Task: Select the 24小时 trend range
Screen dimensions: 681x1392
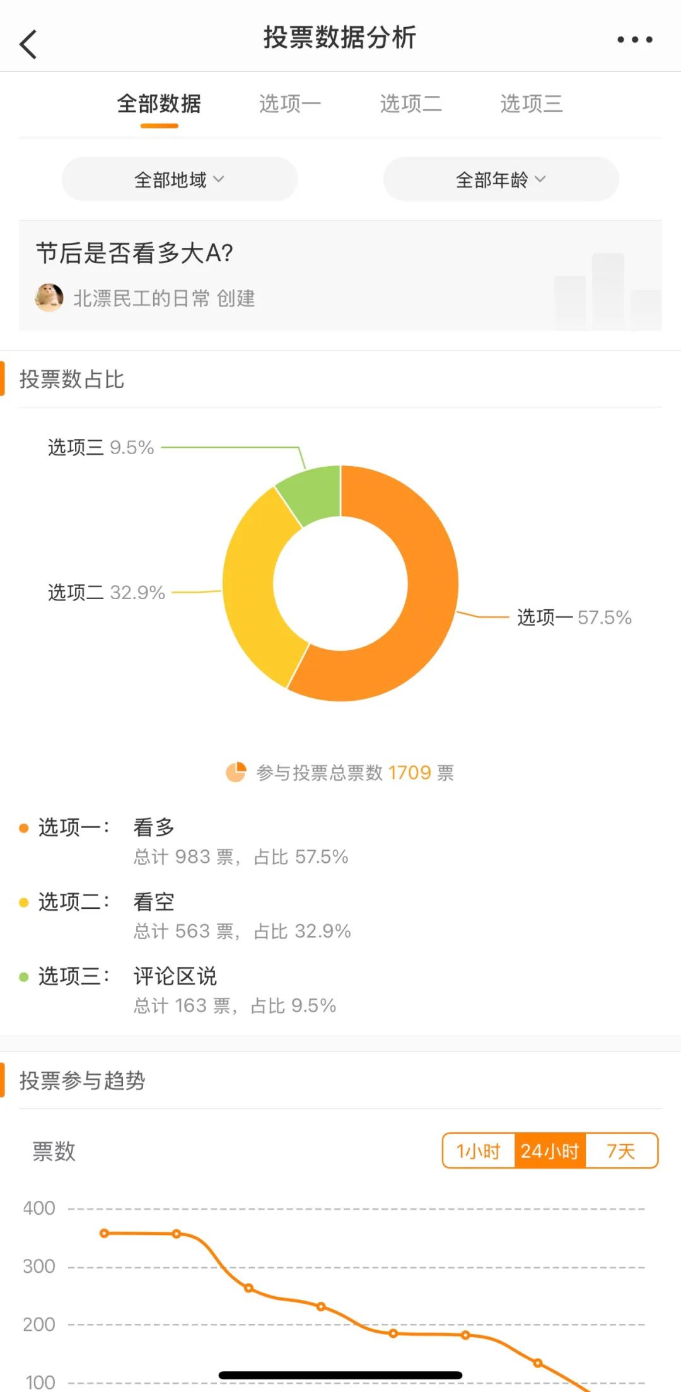Action: [550, 1151]
